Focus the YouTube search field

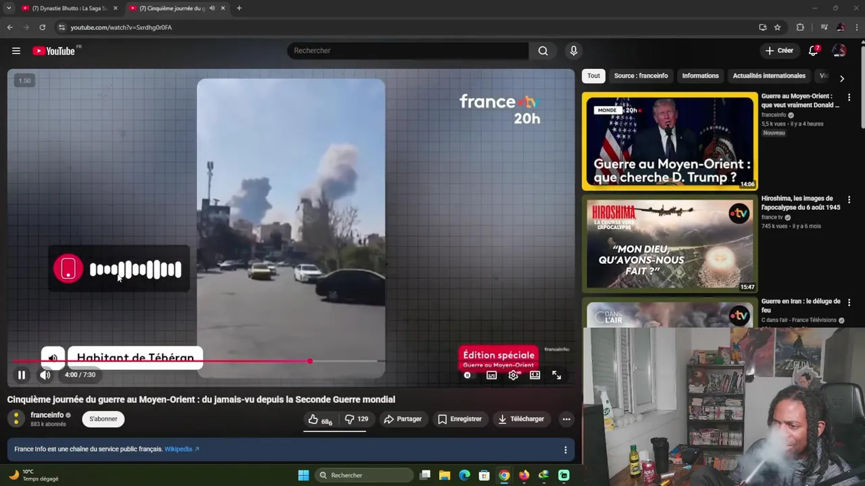[x=408, y=51]
